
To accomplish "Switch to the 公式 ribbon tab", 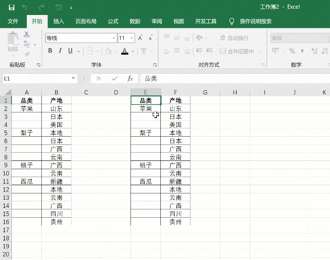I will tap(113, 21).
